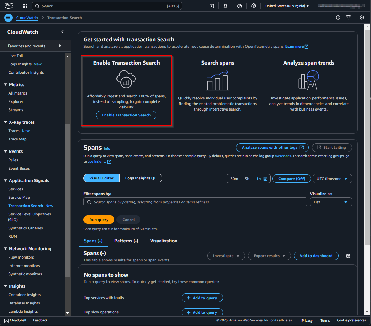This screenshot has width=371, height=326.
Task: Open the AWS services grid menu
Action: point(24,6)
